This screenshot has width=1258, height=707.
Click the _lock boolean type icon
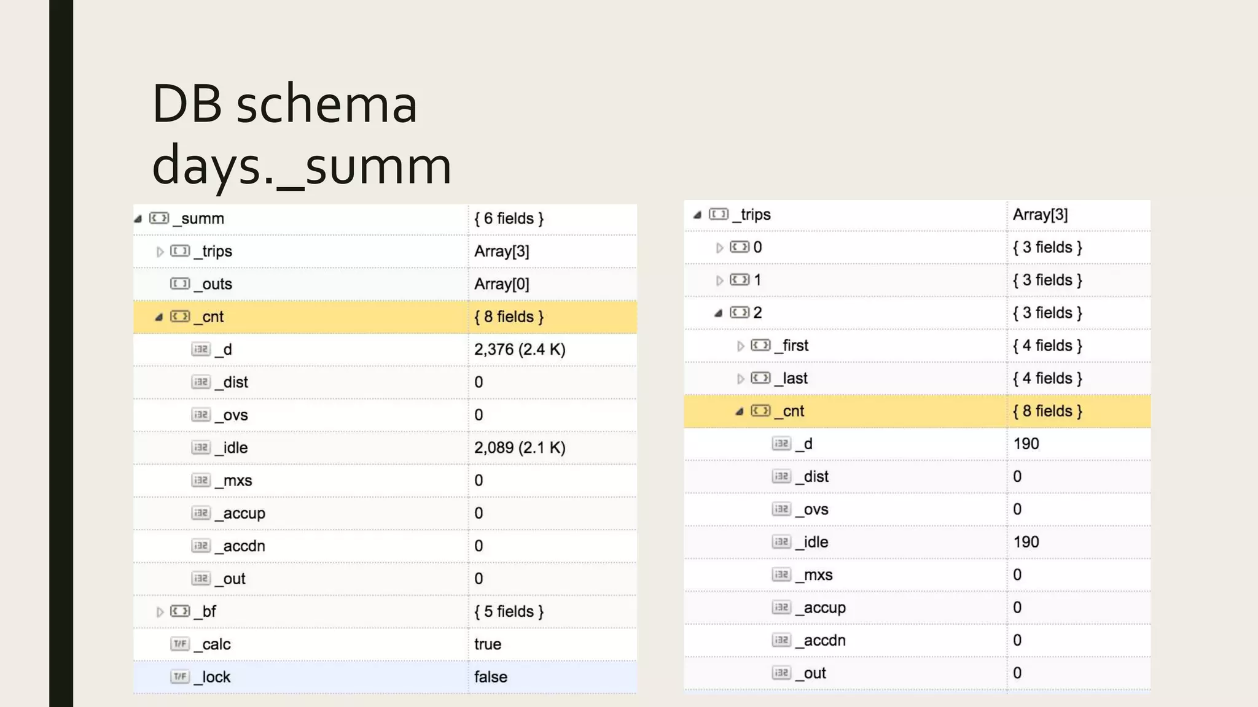click(x=180, y=676)
